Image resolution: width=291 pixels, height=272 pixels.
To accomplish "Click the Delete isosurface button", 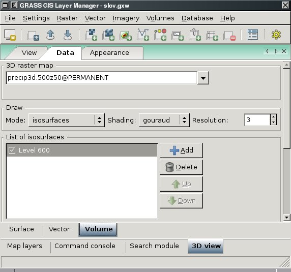I will (x=181, y=167).
